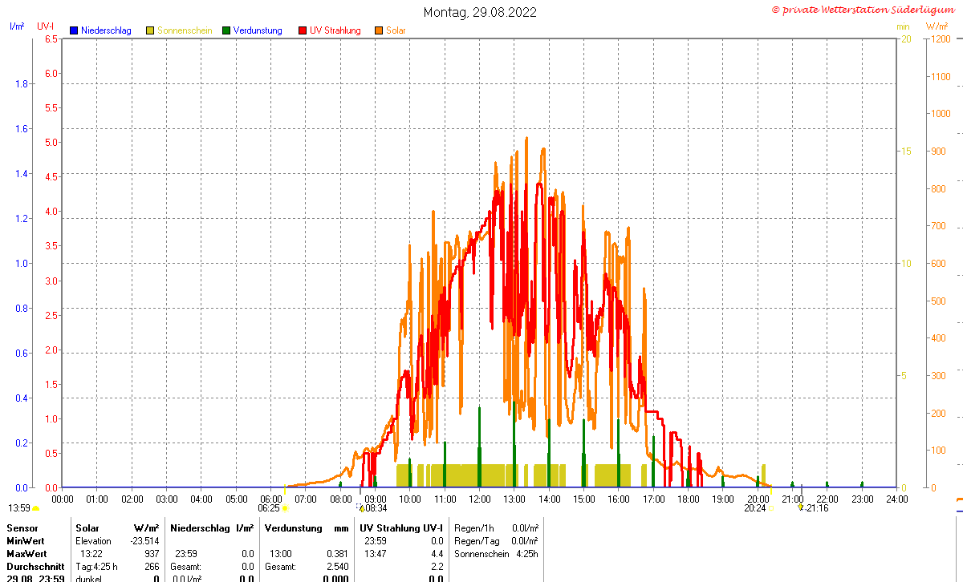The width and height of the screenshot is (963, 582).
Task: Click the 08:34 marker icon below the axis
Action: pyautogui.click(x=361, y=507)
